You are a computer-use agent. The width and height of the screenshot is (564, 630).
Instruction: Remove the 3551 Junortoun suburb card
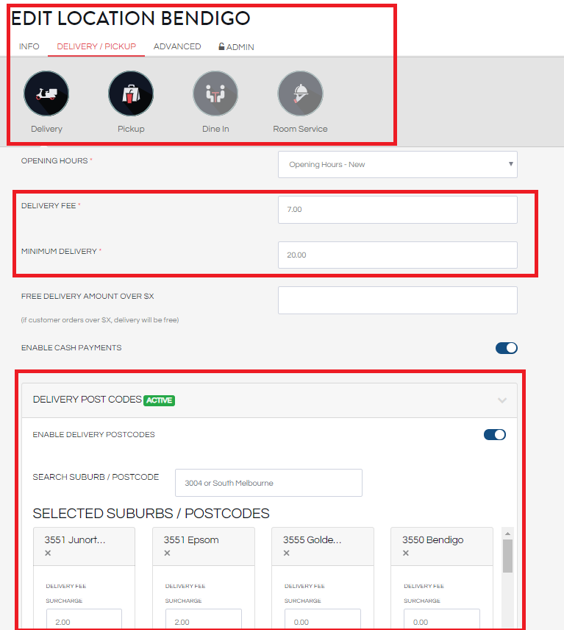tap(48, 553)
